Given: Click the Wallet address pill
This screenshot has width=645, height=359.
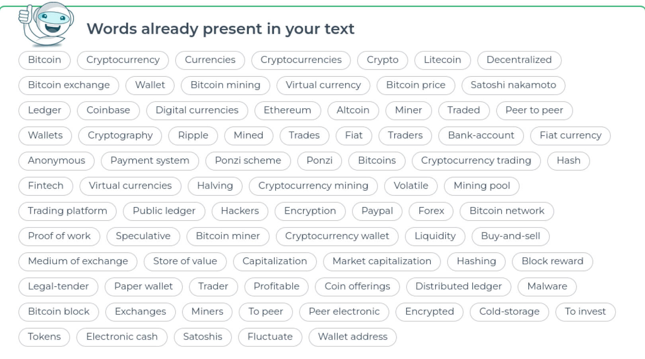Looking at the screenshot, I should coord(352,337).
